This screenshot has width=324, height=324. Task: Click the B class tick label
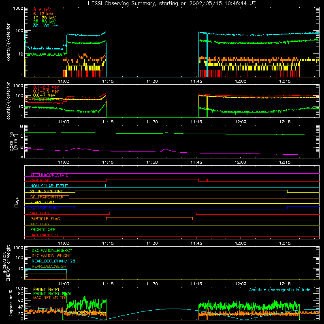coord(22,147)
